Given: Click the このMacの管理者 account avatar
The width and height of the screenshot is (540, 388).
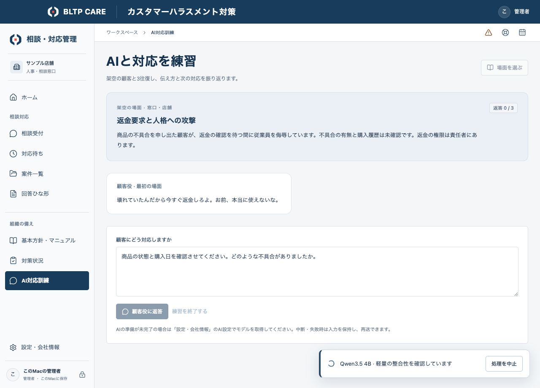Looking at the screenshot, I should tap(13, 375).
